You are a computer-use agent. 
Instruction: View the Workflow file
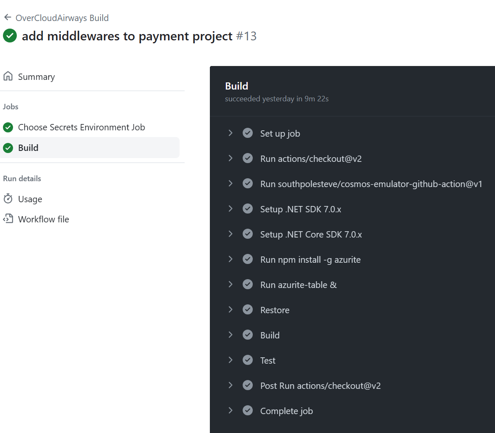43,219
